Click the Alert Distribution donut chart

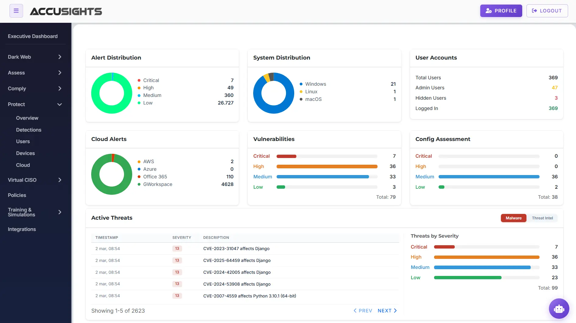coord(112,93)
